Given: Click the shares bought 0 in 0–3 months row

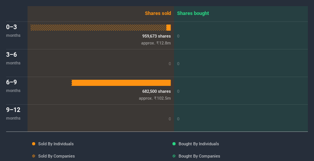Looking at the screenshot, I should (178, 36).
